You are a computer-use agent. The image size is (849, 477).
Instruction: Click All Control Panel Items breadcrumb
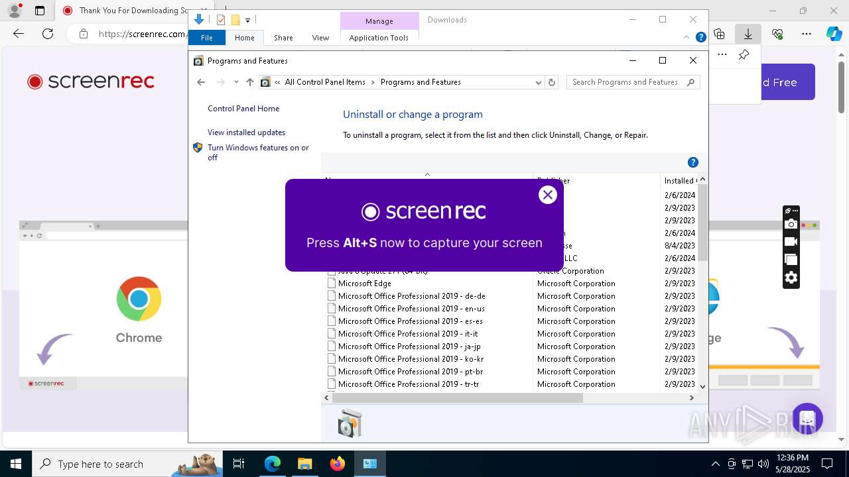click(325, 82)
